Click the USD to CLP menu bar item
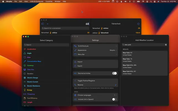Screen dimensions: 178x111 click(x=104, y=1)
